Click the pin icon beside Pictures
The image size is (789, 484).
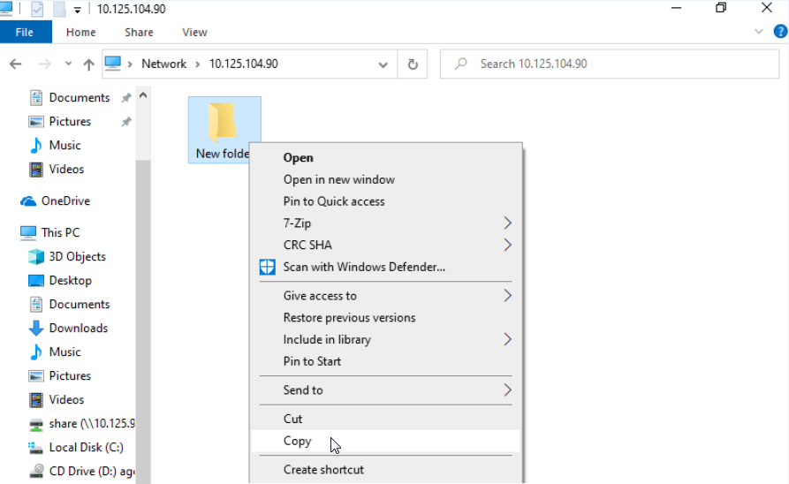point(126,121)
